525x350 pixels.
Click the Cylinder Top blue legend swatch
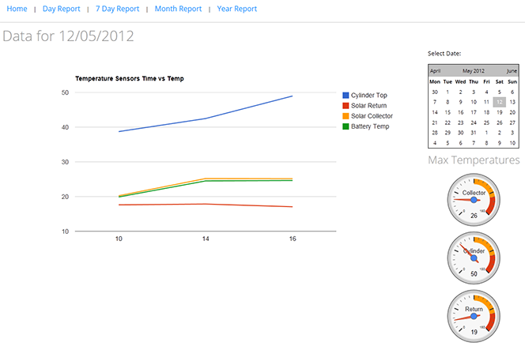point(346,96)
